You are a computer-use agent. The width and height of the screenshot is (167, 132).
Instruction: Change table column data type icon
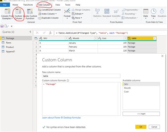[129, 38]
